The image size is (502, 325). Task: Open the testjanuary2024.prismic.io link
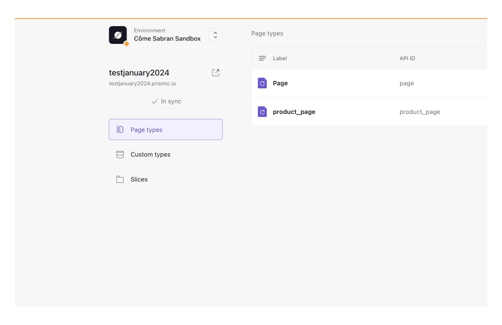tap(142, 84)
